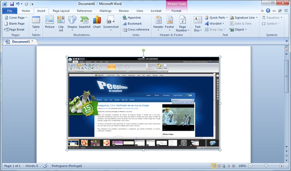Select the inserted screenshot picture
The width and height of the screenshot is (291, 171).
click(144, 104)
